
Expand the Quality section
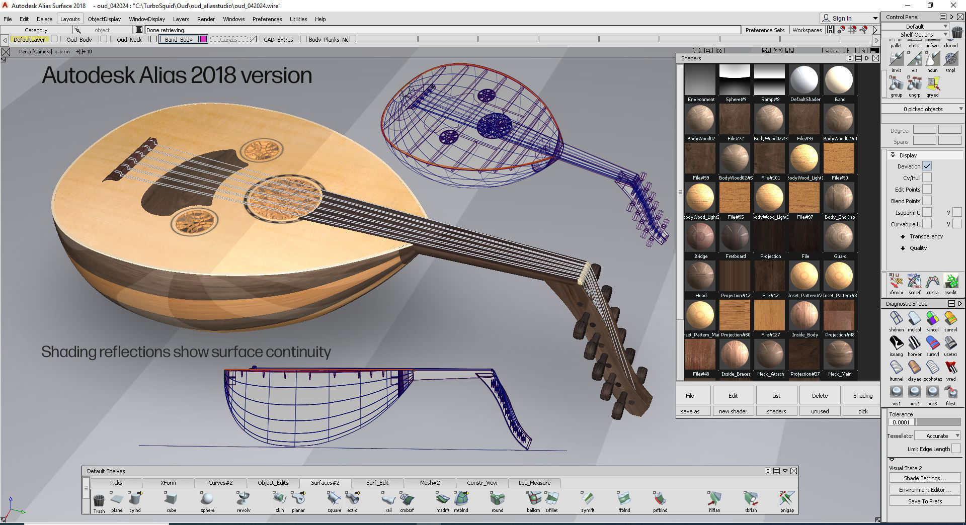(x=903, y=248)
